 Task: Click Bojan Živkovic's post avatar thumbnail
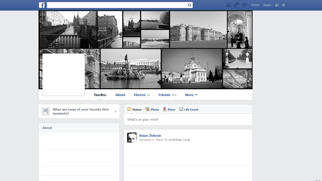(132, 138)
